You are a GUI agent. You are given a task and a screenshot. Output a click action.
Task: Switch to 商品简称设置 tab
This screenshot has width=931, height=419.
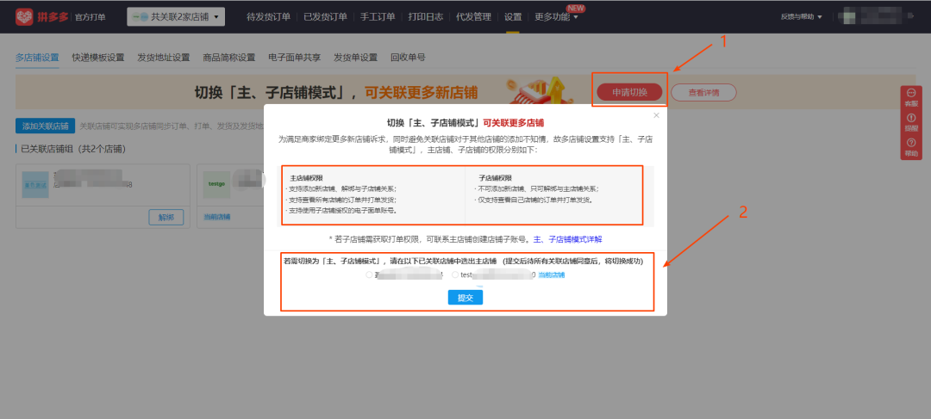point(228,58)
